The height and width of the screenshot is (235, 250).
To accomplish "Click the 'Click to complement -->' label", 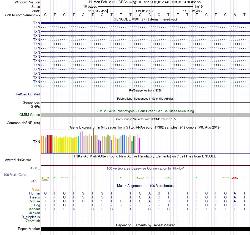I will [22, 15].
